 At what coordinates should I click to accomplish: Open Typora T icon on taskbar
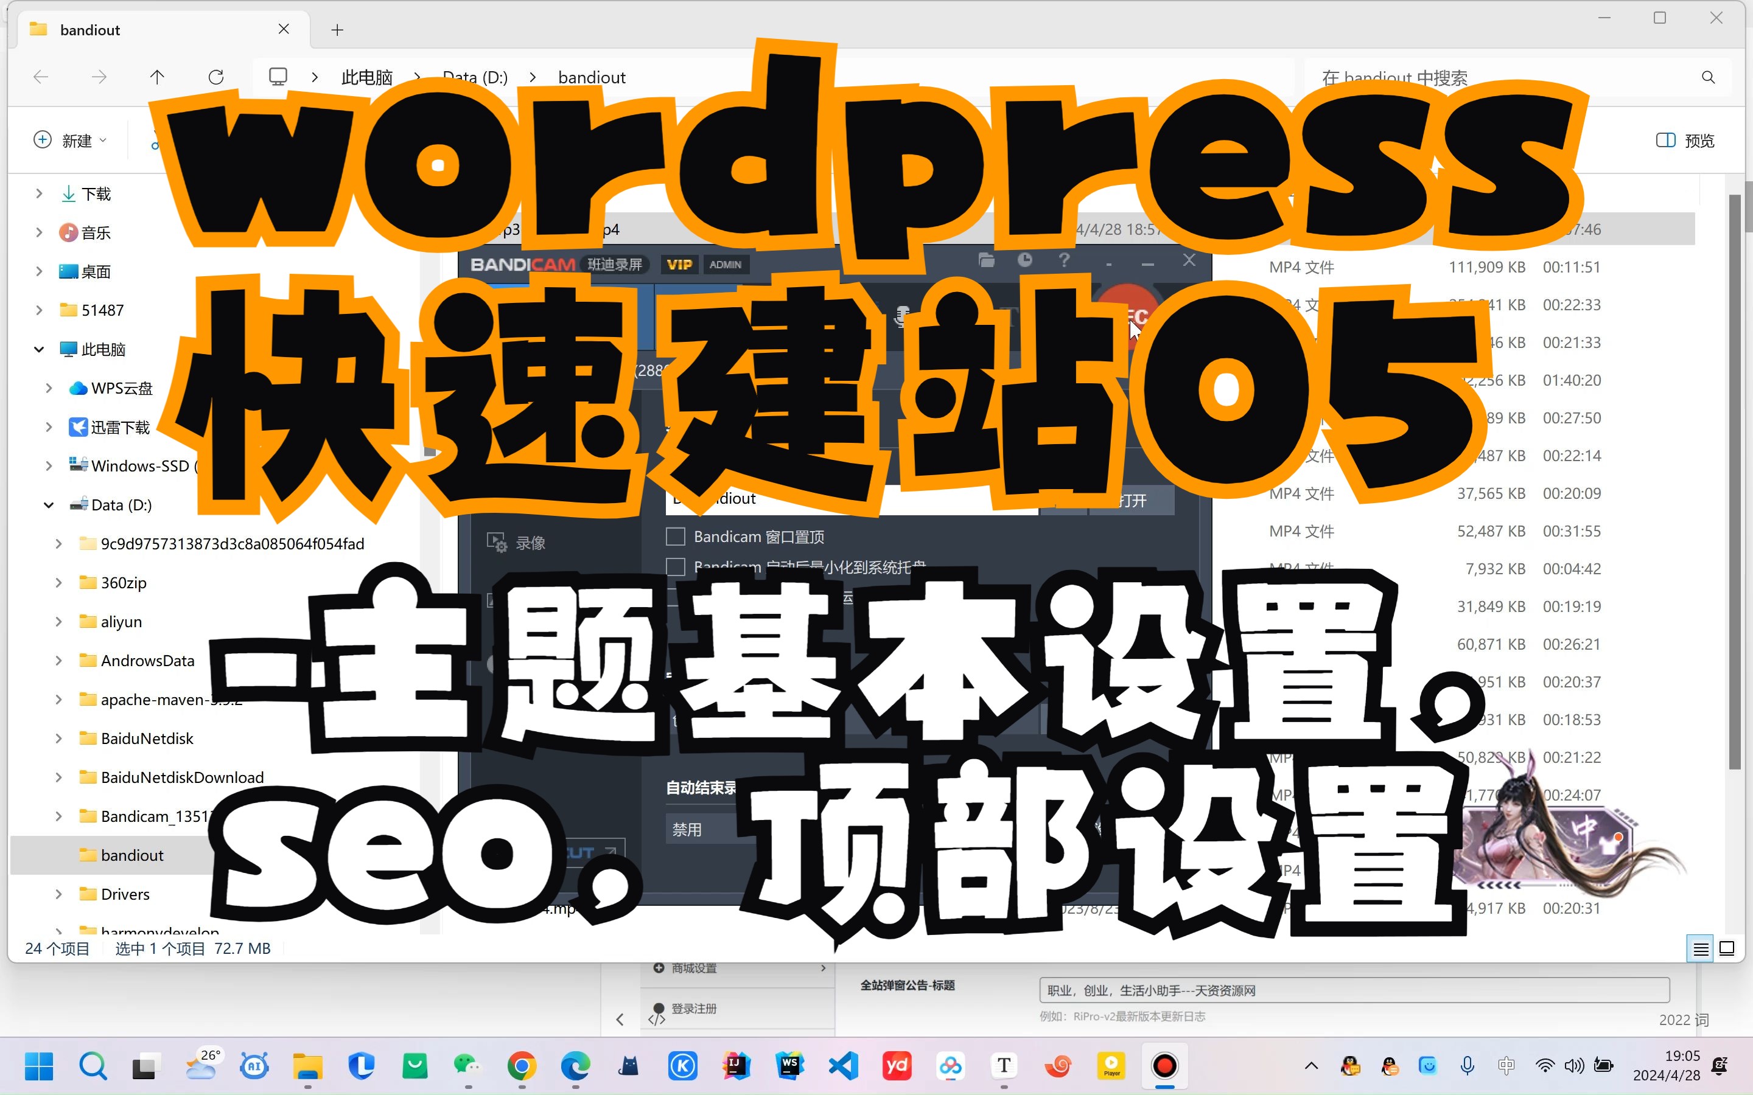point(1004,1066)
